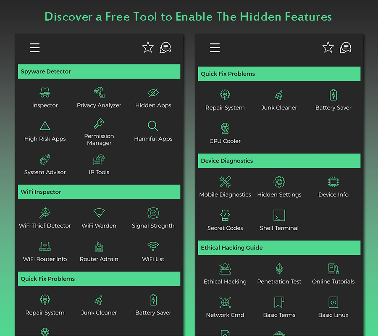Open WiFi Router Info
This screenshot has height=336, width=378.
(45, 252)
